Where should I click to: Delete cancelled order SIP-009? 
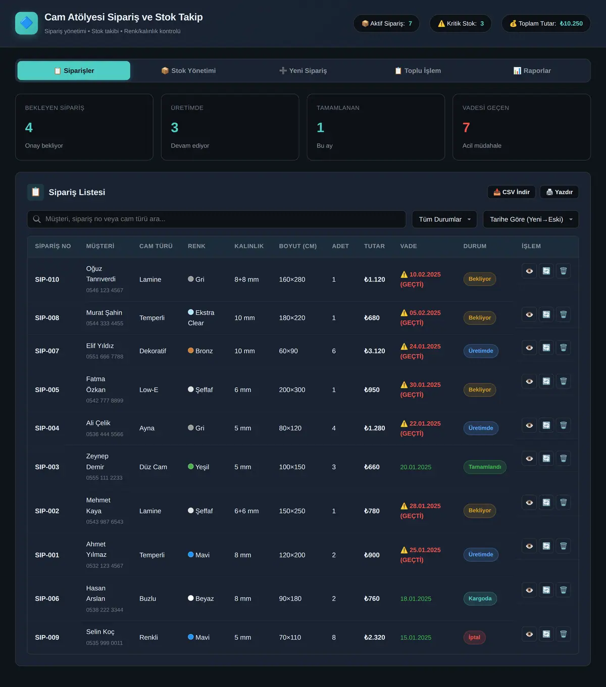click(x=564, y=634)
